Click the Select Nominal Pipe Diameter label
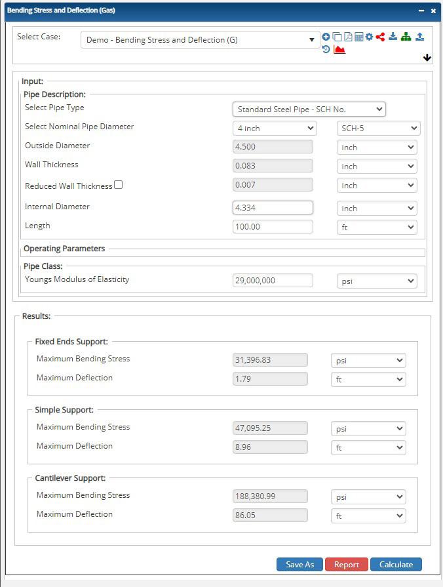443x587 pixels. (x=79, y=127)
